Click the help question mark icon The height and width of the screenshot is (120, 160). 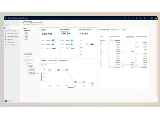(x=148, y=18)
